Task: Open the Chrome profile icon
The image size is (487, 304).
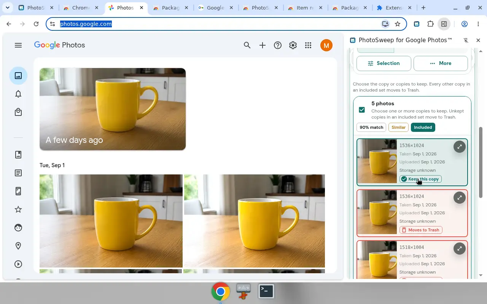Action: (465, 24)
